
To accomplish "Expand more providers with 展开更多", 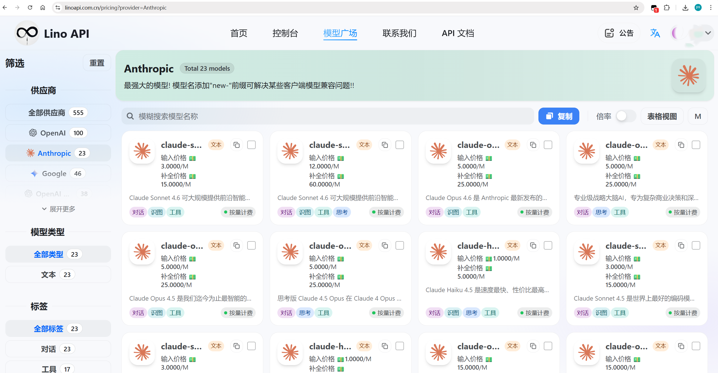I will click(x=58, y=209).
